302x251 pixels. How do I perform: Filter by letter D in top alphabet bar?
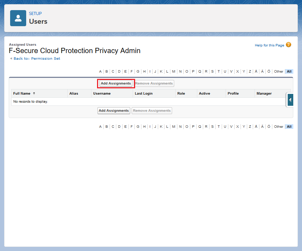coord(119,72)
